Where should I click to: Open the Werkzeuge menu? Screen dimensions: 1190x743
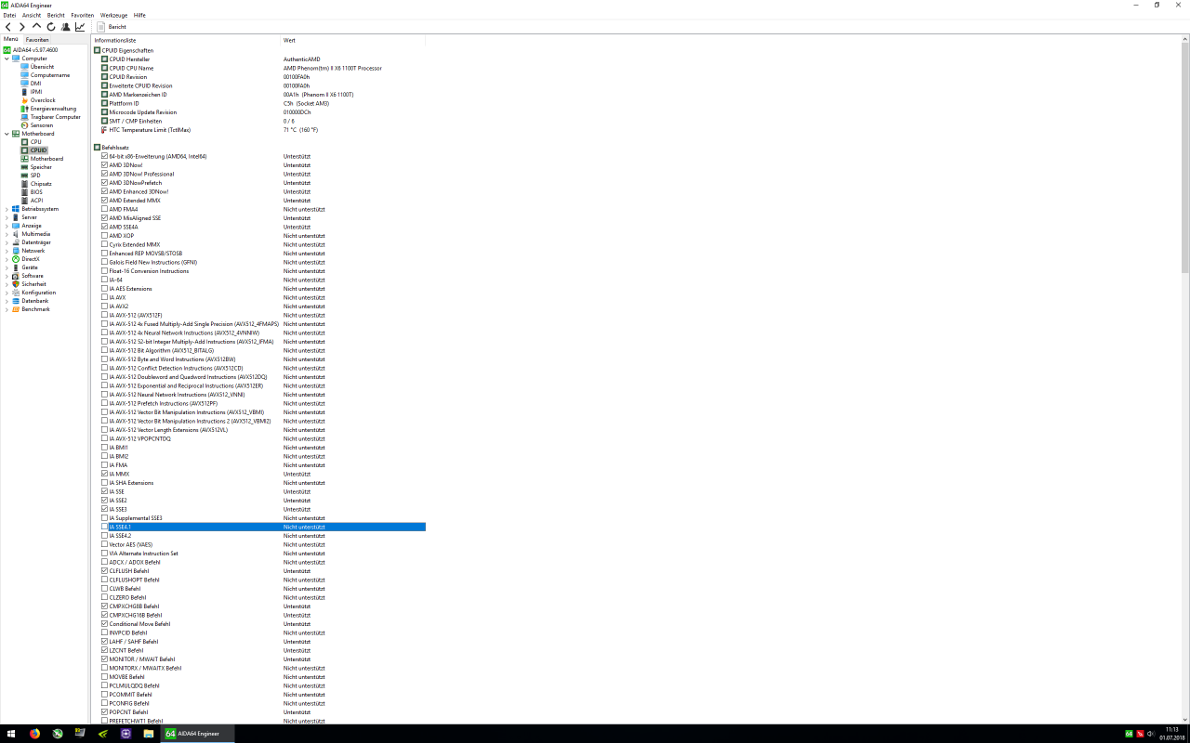(114, 15)
